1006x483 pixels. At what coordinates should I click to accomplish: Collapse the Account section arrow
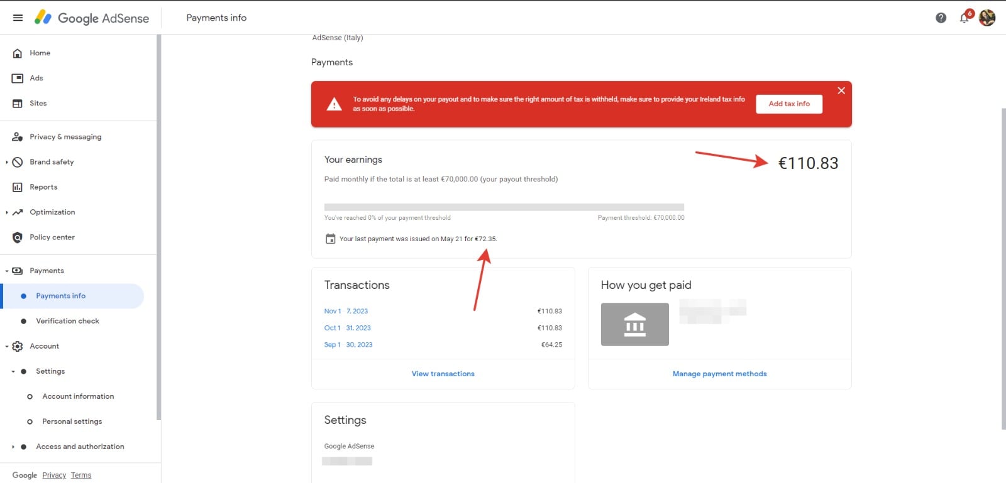(x=7, y=346)
